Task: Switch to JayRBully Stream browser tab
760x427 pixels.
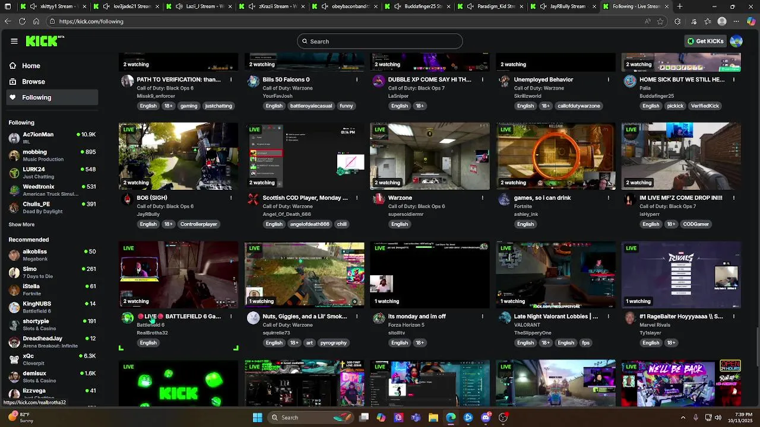Action: click(x=562, y=7)
